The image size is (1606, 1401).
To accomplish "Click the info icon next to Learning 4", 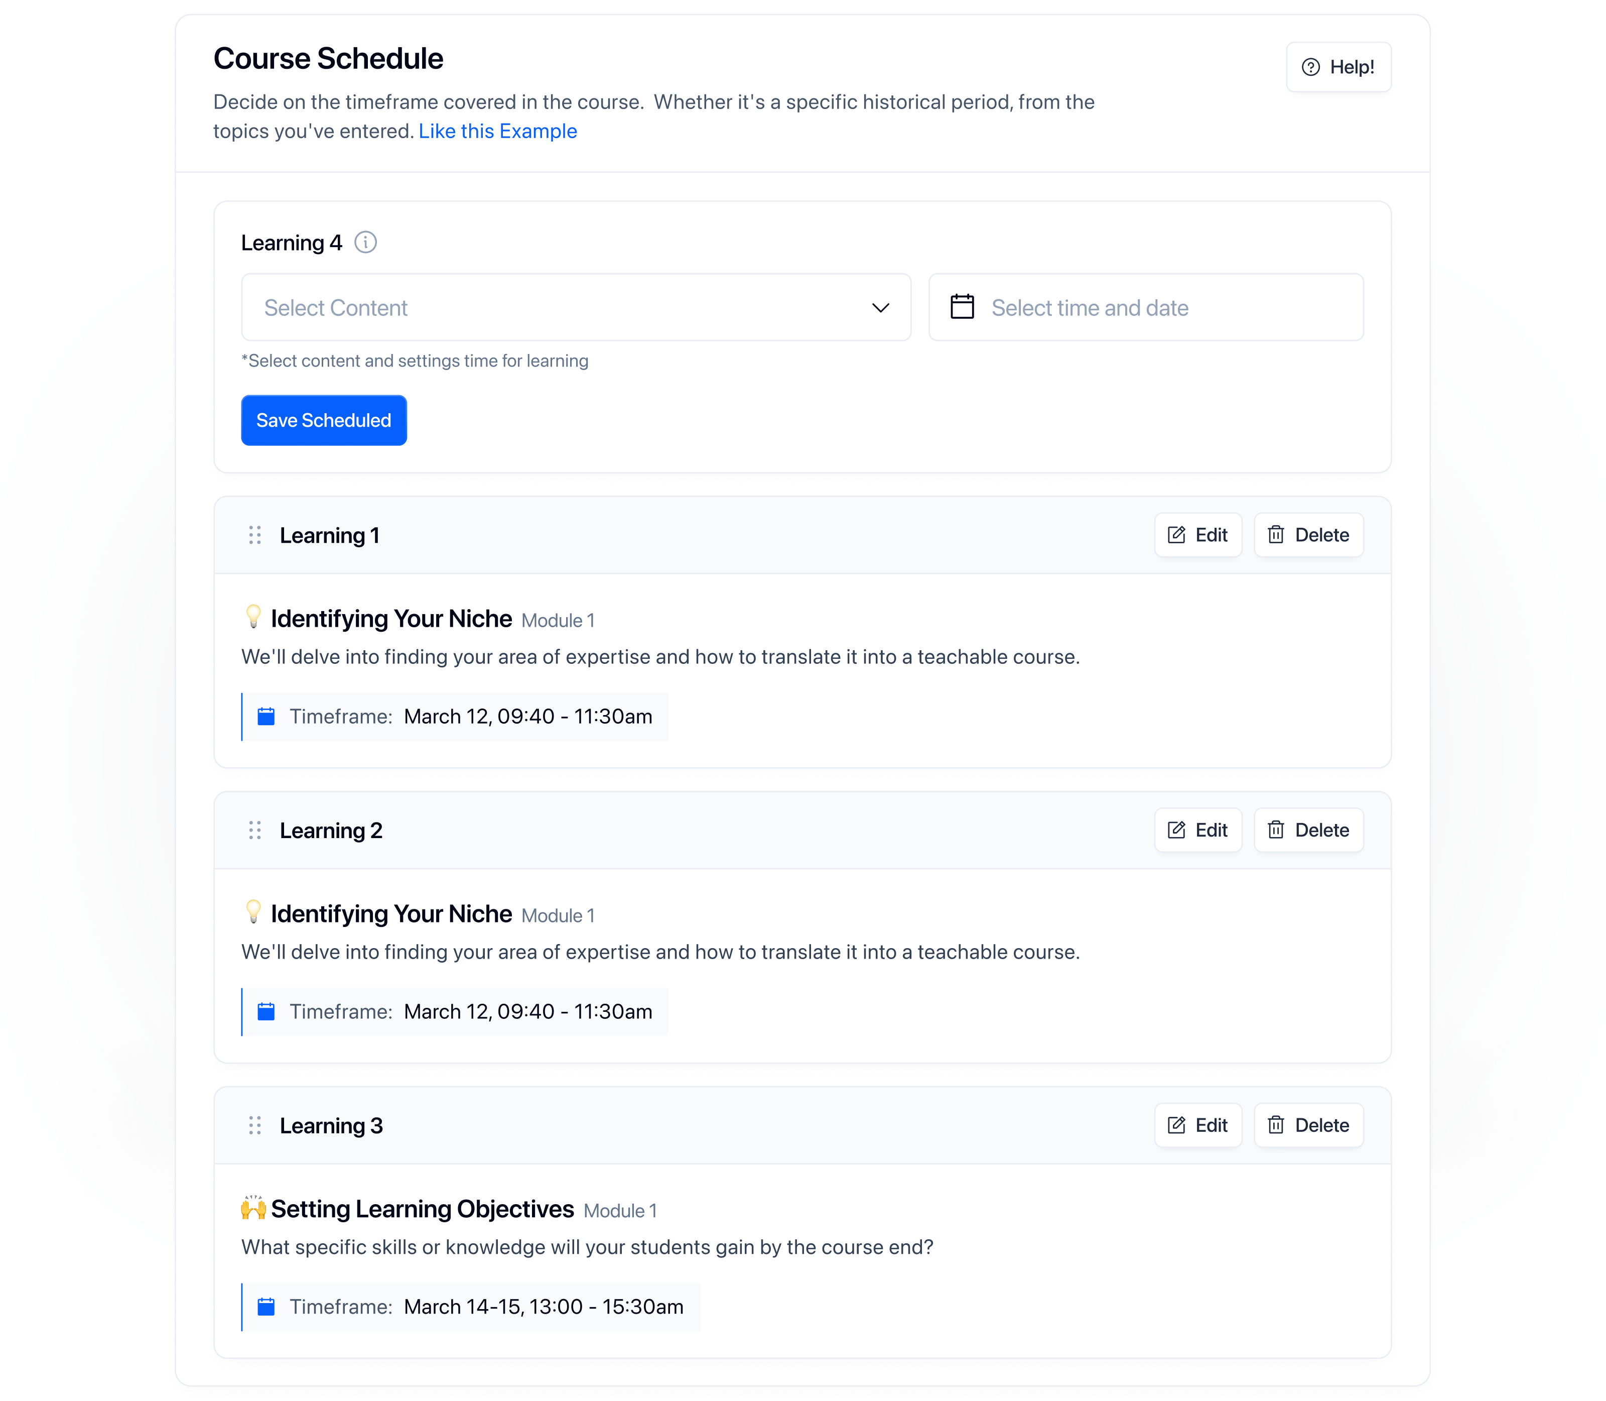I will click(x=366, y=243).
